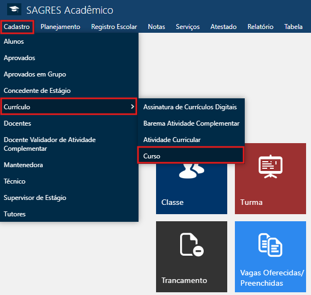Screen dimensions: 311x295
Task: Open the Relatório menu
Action: (261, 27)
